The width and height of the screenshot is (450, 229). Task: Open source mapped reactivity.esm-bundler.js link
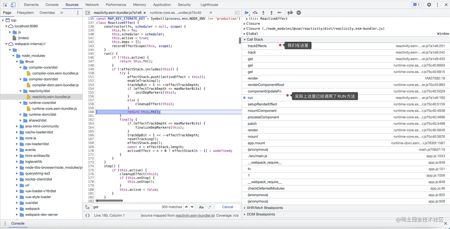tap(195, 215)
